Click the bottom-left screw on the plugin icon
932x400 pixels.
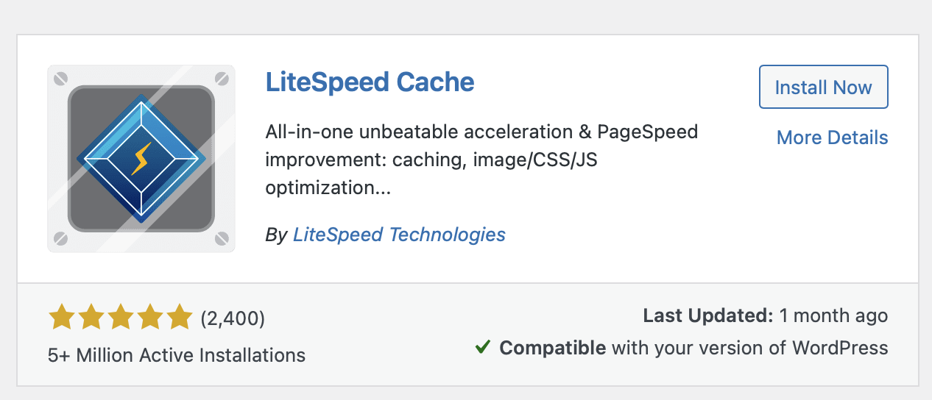(x=62, y=238)
